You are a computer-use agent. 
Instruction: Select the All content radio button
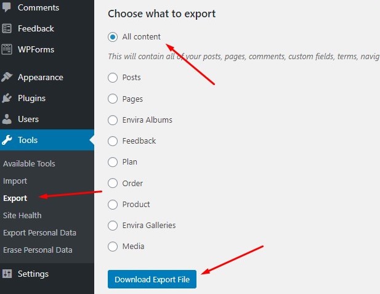click(113, 37)
